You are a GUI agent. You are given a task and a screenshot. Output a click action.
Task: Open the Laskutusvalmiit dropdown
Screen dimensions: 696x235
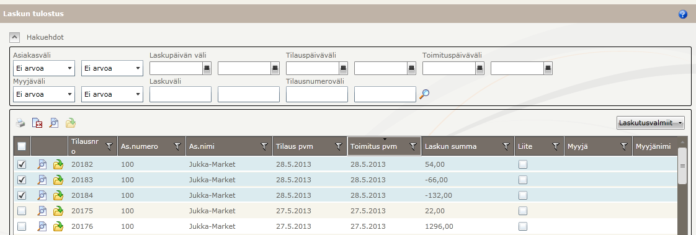point(650,123)
